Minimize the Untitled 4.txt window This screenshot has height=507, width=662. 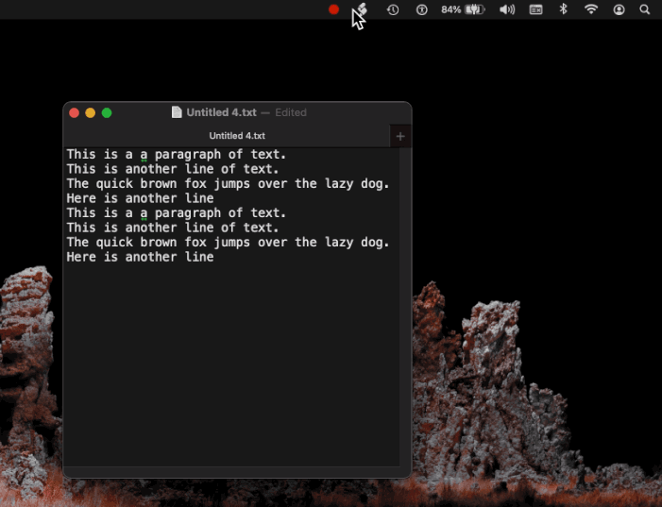point(91,112)
